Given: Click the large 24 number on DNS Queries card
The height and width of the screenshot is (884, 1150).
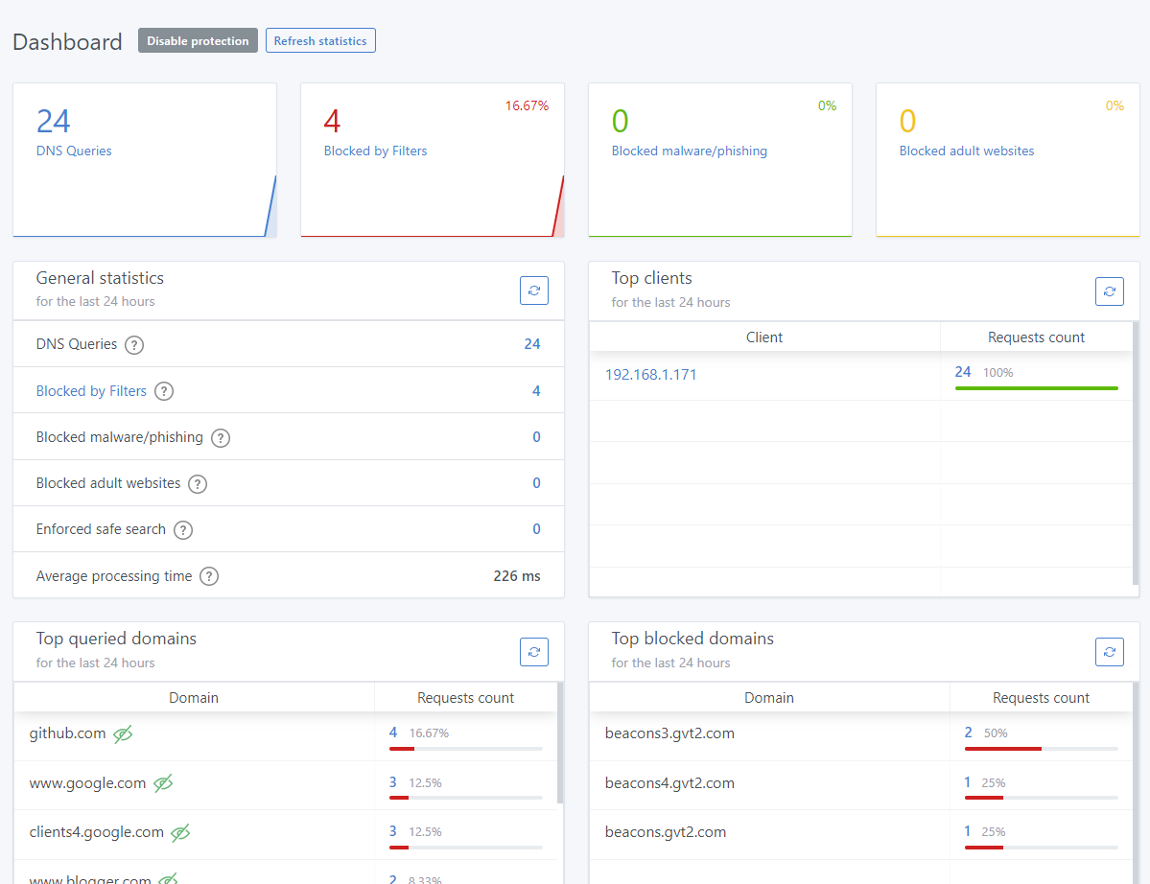Looking at the screenshot, I should point(54,122).
